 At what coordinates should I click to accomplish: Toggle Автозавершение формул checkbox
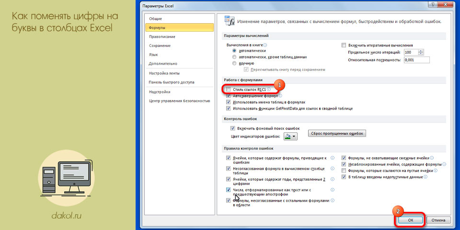pos(229,96)
